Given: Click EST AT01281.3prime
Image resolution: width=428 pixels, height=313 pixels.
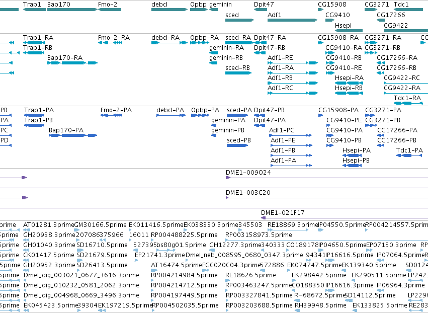Looking at the screenshot, I should 49,225.
